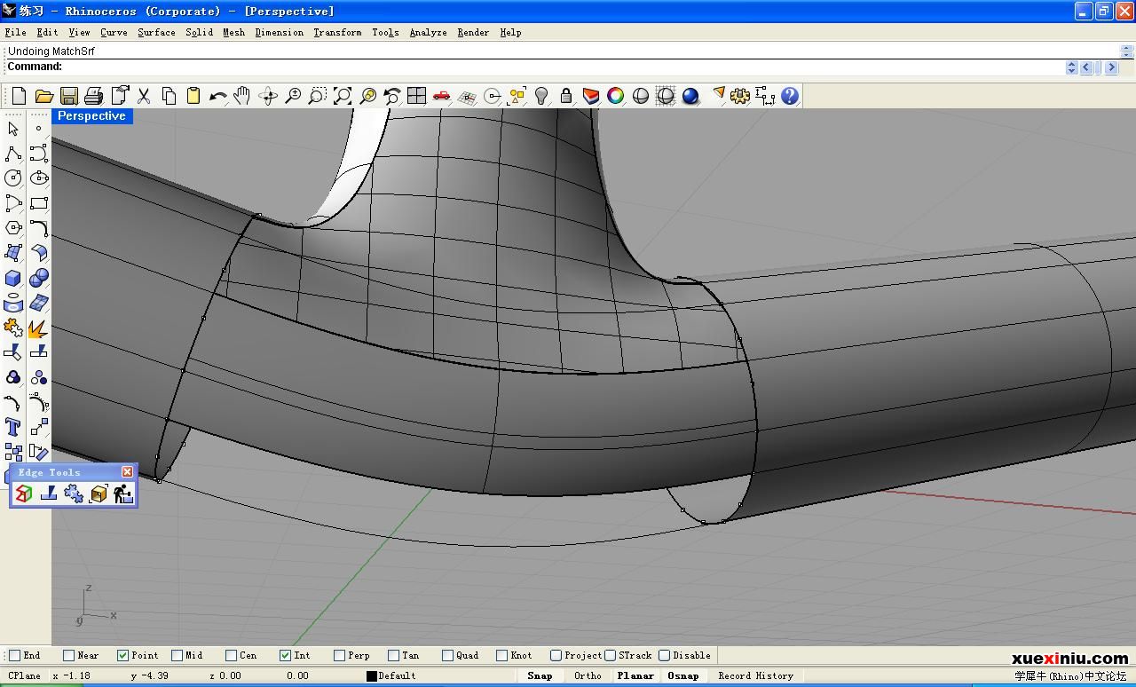The image size is (1136, 687).
Task: Click the CPlane label in status bar
Action: (24, 675)
